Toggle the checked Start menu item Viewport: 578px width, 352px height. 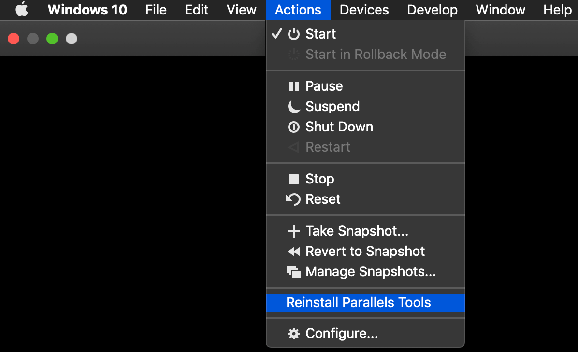pos(320,34)
